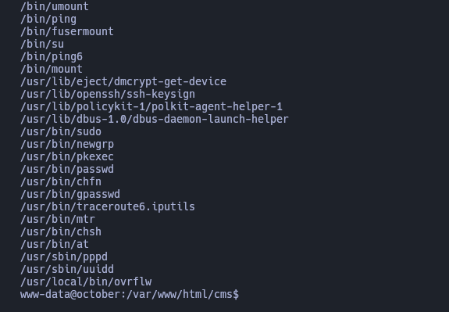Click the /usr/bin/mtr path
The height and width of the screenshot is (312, 449).
point(58,220)
